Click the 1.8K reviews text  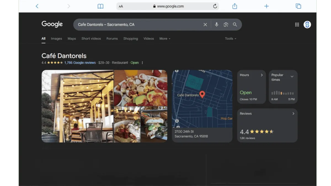click(247, 138)
